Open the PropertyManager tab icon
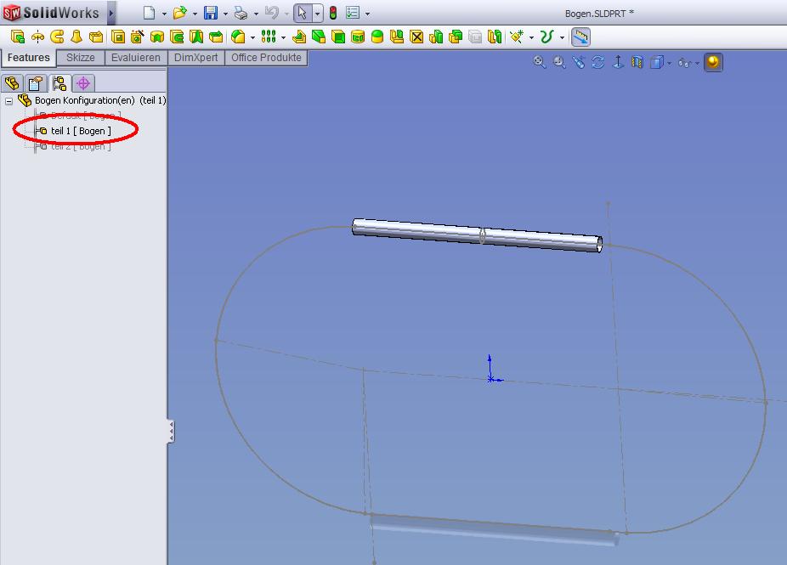Screen dimensions: 787x565 pos(35,83)
